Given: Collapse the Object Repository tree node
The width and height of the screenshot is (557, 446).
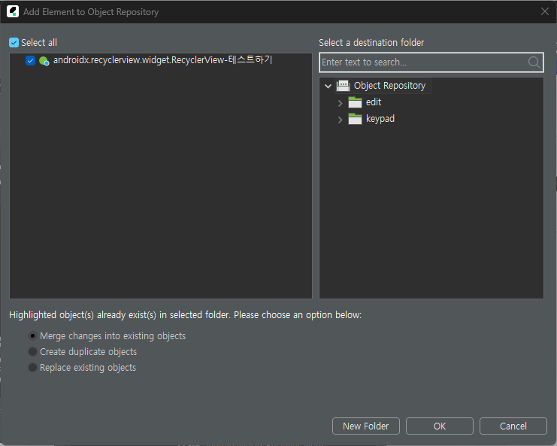Looking at the screenshot, I should click(328, 86).
